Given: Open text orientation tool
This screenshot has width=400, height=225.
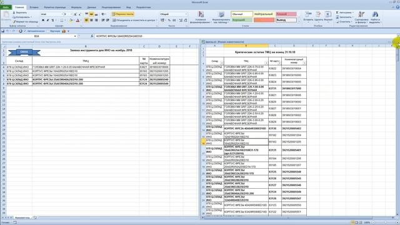Looking at the screenshot, I should pyautogui.click(x=104, y=14).
